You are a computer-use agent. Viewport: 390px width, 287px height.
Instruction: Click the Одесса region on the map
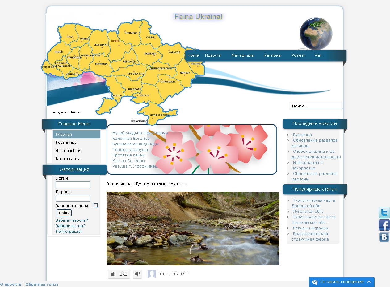(x=117, y=96)
